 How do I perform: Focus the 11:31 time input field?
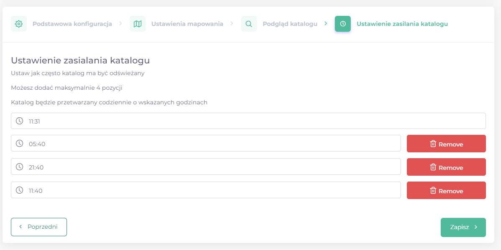[248, 121]
